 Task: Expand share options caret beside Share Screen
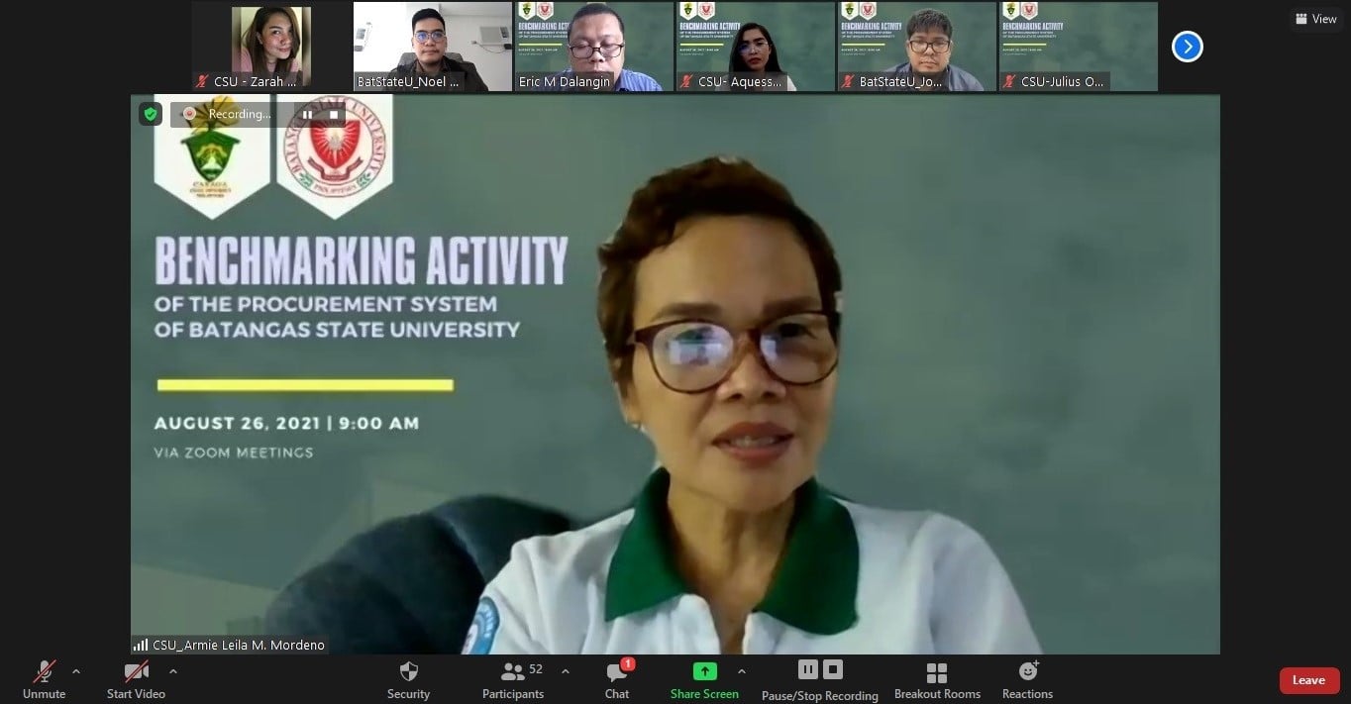coord(742,671)
